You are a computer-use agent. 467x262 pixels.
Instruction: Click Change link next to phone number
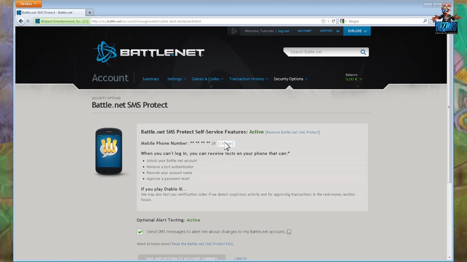tap(225, 143)
